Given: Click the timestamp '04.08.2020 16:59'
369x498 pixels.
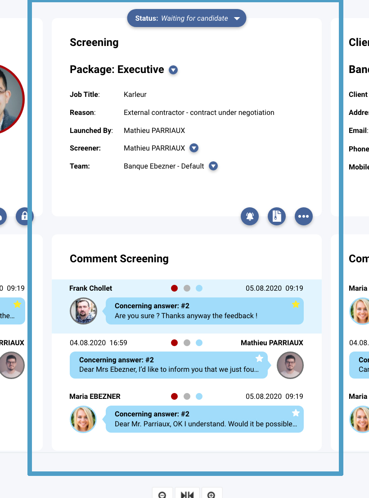Looking at the screenshot, I should 98,343.
